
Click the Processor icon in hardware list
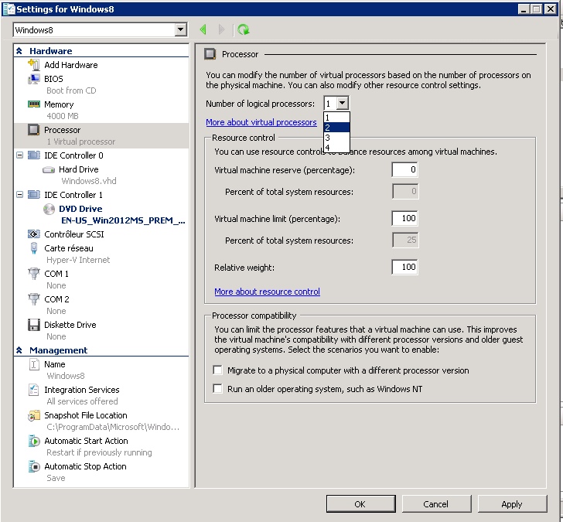pyautogui.click(x=34, y=130)
